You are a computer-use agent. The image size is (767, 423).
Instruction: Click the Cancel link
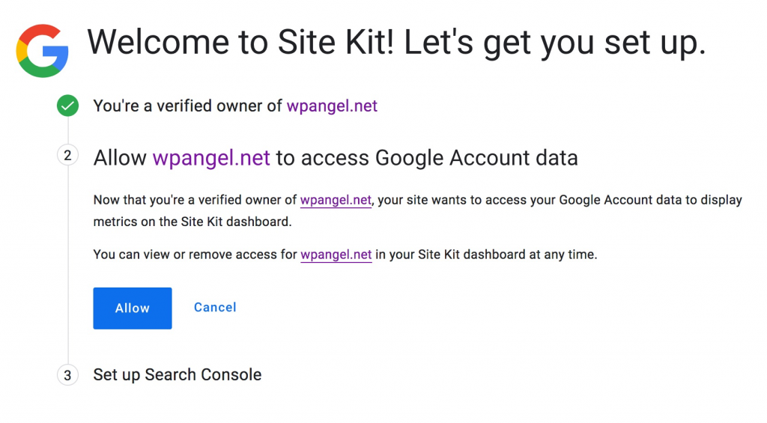215,307
